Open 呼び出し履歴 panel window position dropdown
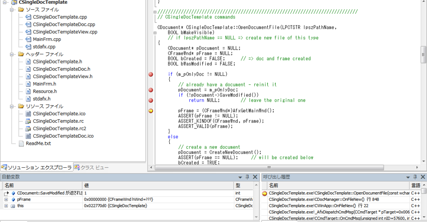Screen dimensions: 427x222 pos(408,177)
